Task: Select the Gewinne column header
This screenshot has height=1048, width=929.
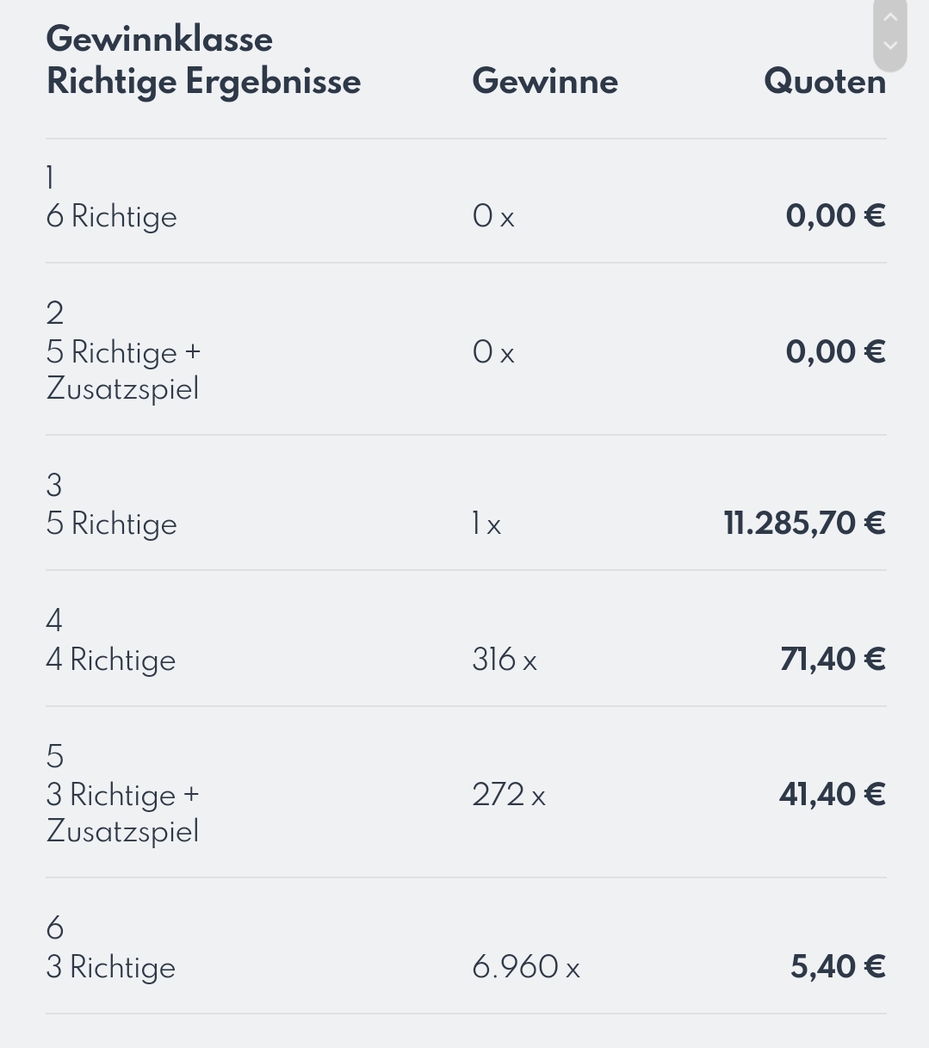Action: pos(545,82)
